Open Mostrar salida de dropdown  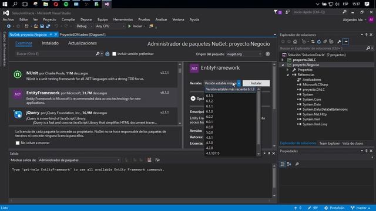79,160
